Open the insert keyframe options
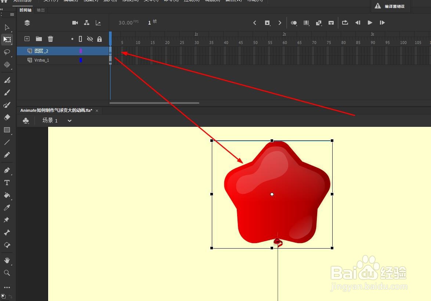This screenshot has height=301, width=431. pyautogui.click(x=267, y=23)
